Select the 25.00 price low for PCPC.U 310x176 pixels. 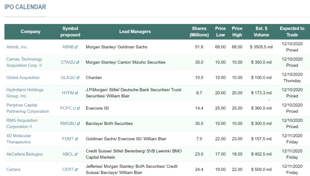[220, 109]
